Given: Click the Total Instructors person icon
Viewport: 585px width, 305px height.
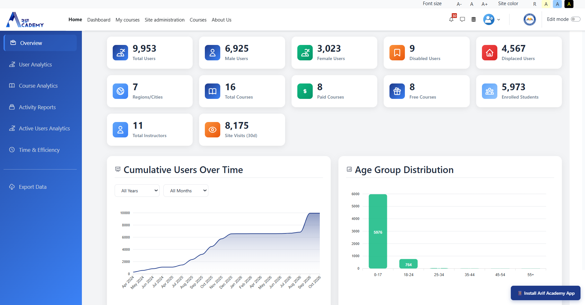Looking at the screenshot, I should coord(120,130).
